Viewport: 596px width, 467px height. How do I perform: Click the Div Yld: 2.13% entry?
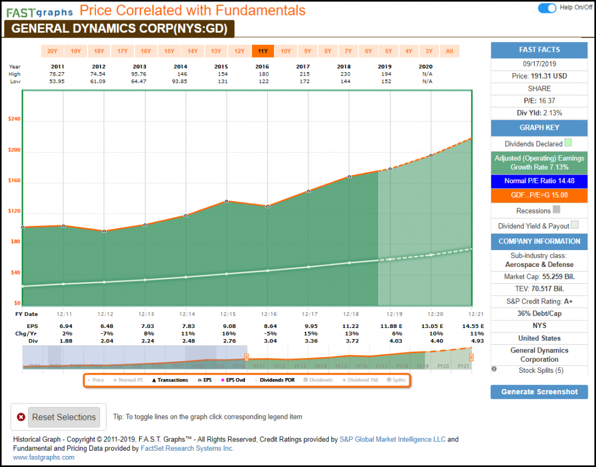pos(539,113)
